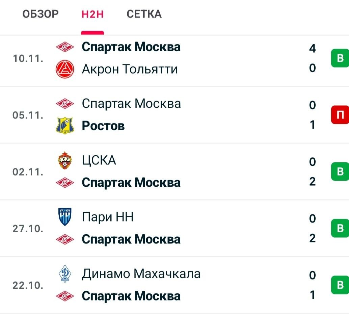Click the Ростов club crest
349x316 pixels.
pyautogui.click(x=65, y=126)
